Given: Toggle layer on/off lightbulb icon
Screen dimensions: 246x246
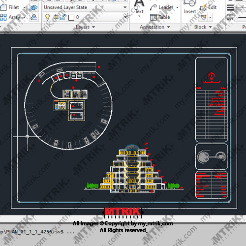Looking at the screenshot, I should (x=47, y=17).
